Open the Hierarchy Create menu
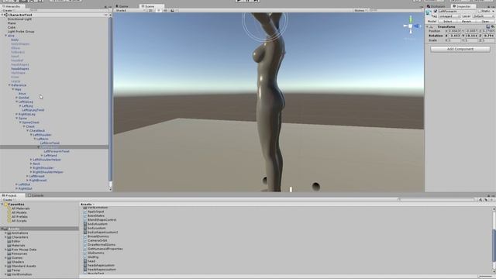 pos(8,10)
